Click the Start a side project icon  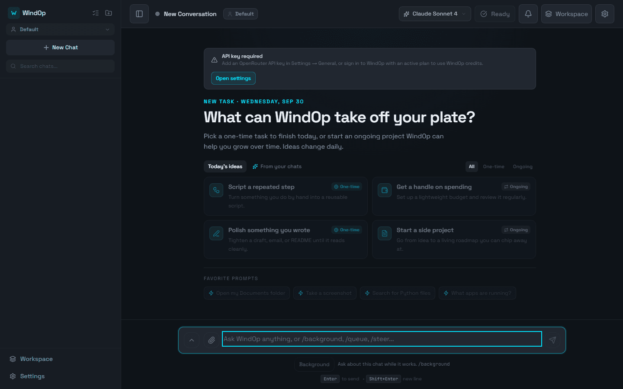coord(385,233)
